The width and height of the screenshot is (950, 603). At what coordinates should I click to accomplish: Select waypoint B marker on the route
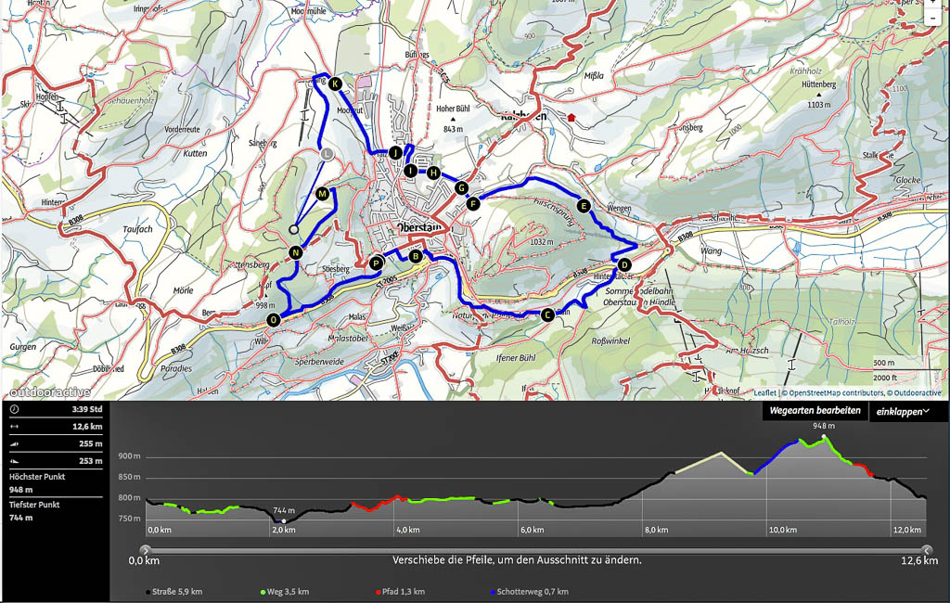(x=416, y=256)
